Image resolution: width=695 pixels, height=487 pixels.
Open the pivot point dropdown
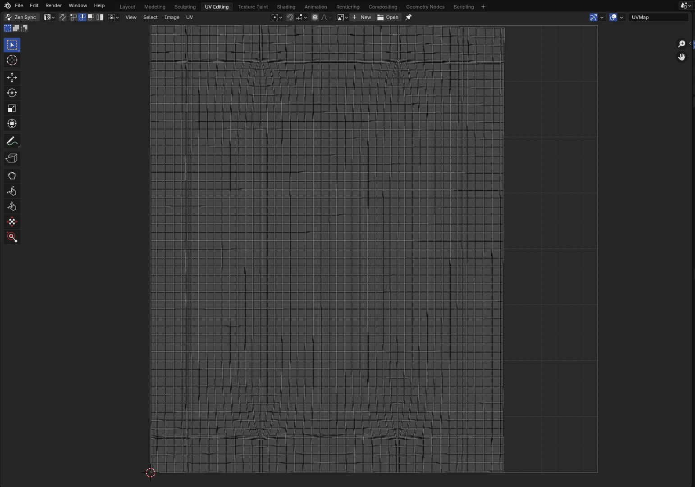click(277, 17)
